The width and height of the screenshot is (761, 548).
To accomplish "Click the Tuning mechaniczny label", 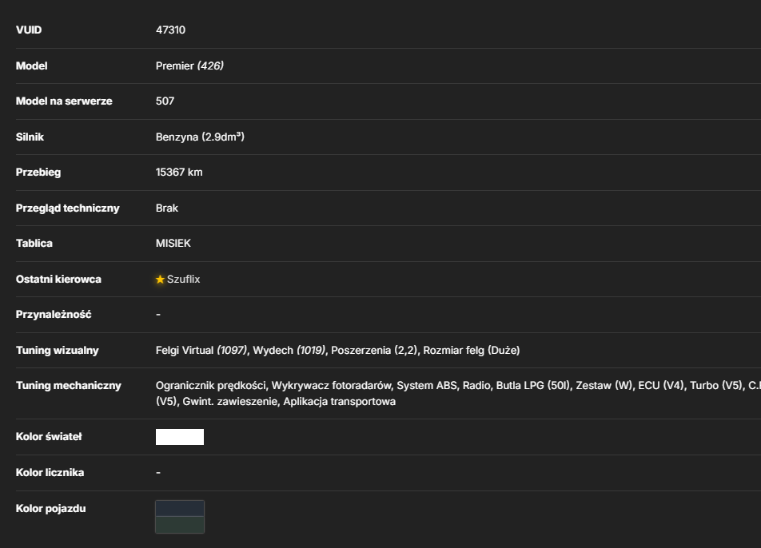I will pos(69,386).
